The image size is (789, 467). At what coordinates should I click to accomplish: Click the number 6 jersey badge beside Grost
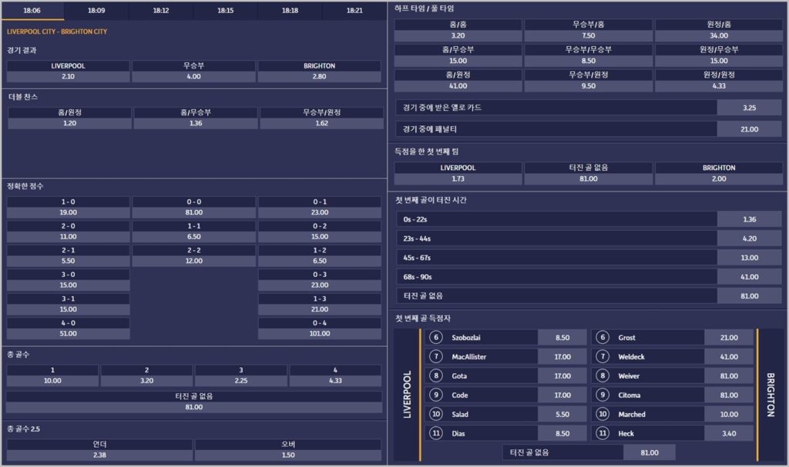[603, 337]
